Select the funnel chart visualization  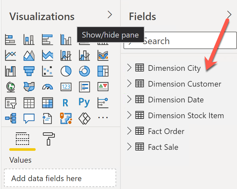coord(29,71)
